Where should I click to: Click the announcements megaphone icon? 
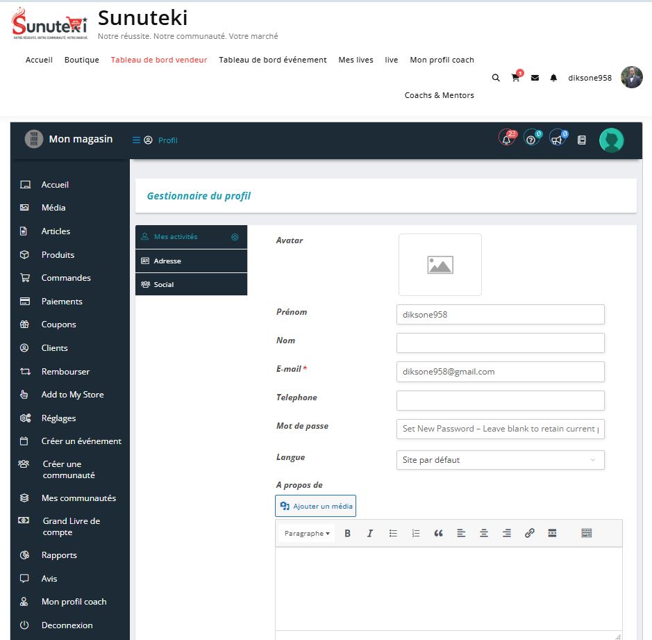555,139
